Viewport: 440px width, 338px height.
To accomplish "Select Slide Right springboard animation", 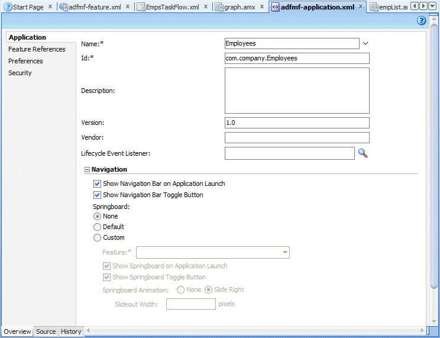I will 208,289.
